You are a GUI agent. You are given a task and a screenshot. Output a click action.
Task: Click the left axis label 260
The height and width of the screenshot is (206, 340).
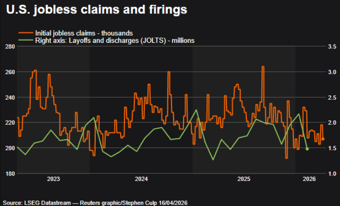coord(10,72)
